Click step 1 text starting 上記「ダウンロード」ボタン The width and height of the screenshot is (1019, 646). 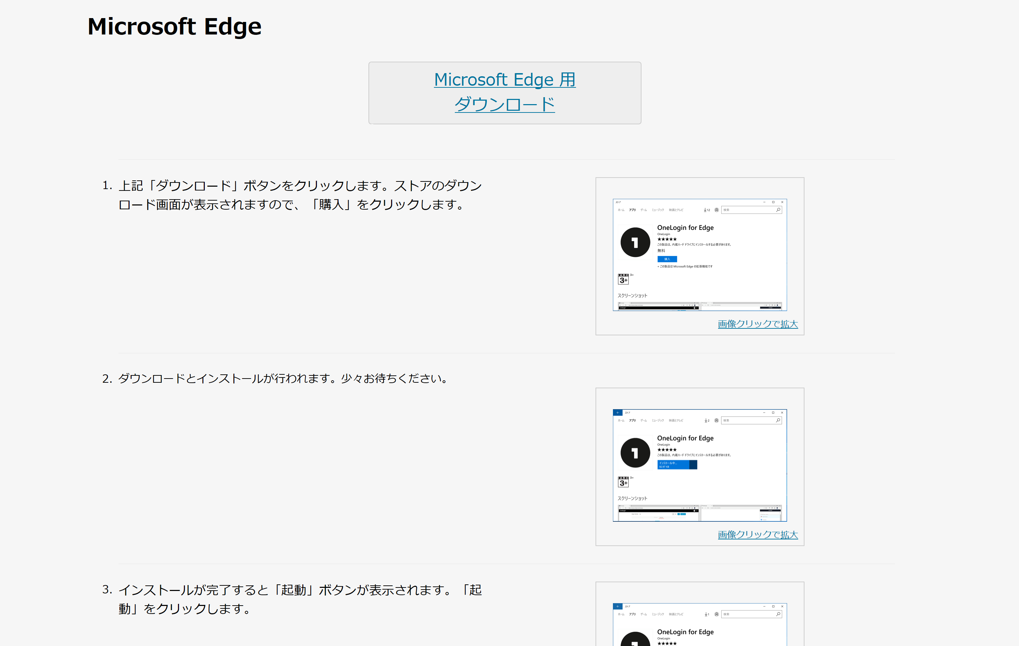click(300, 195)
